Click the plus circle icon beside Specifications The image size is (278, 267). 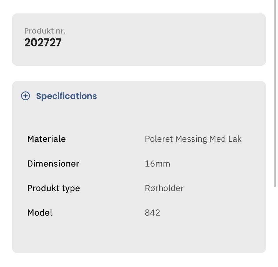25,96
